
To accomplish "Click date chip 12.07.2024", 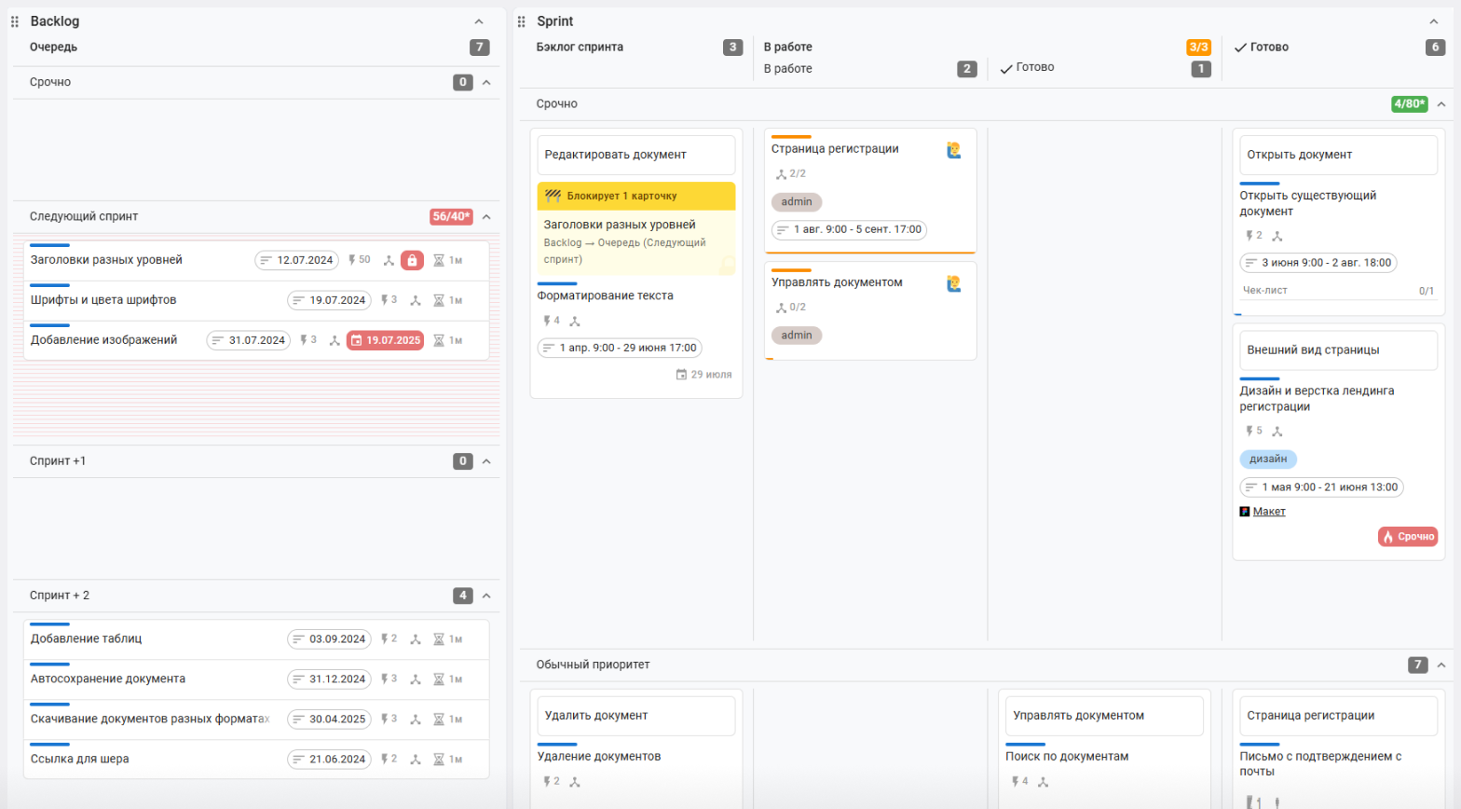I will [x=296, y=261].
